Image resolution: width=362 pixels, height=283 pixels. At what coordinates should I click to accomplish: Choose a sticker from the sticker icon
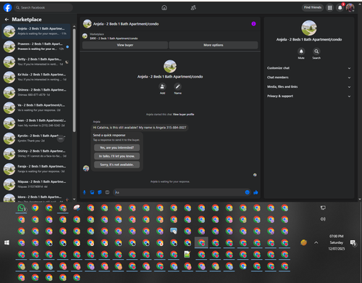[x=100, y=192]
